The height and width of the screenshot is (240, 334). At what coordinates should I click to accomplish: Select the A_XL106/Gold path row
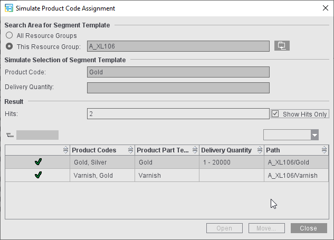pyautogui.click(x=288, y=162)
